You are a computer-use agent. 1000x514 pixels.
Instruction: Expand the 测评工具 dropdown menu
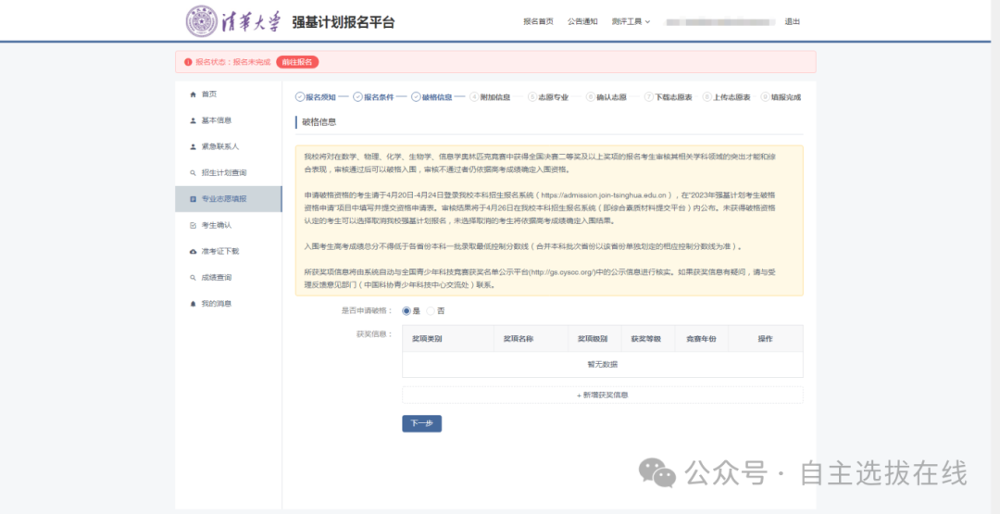631,21
